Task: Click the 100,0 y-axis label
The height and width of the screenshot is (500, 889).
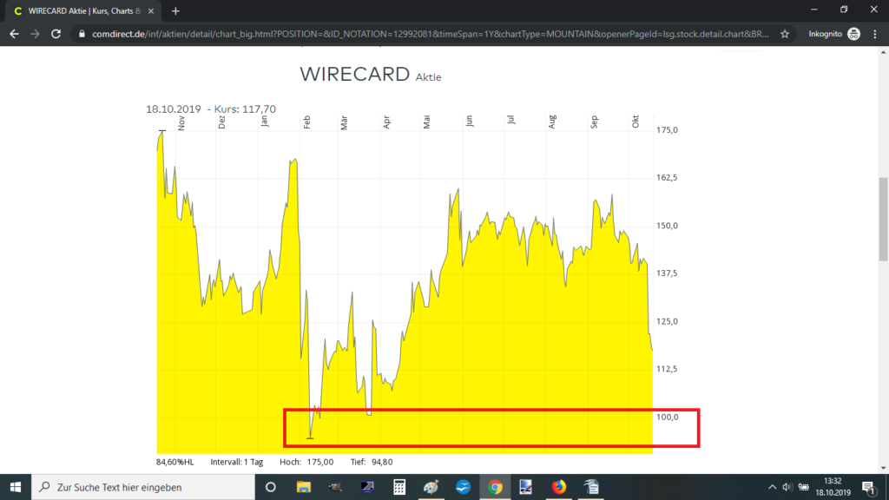Action: pos(668,418)
